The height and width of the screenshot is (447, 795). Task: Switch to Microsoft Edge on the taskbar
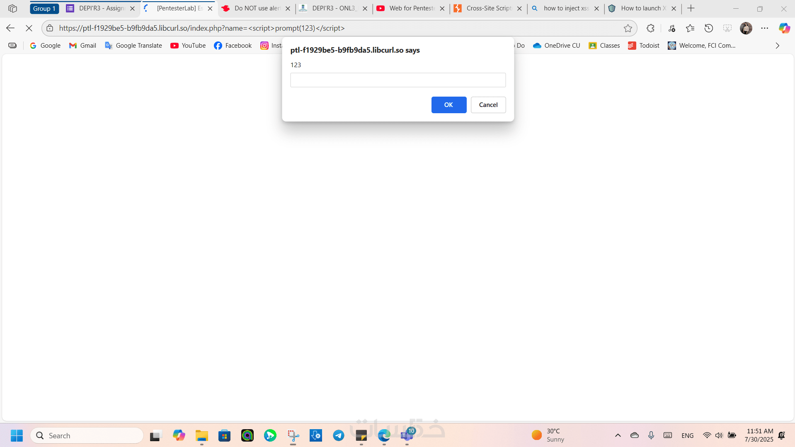coord(384,435)
